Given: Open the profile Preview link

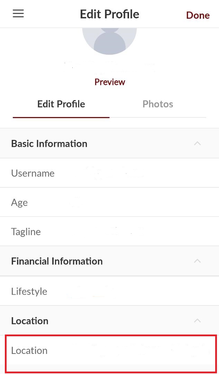Looking at the screenshot, I should tap(110, 82).
